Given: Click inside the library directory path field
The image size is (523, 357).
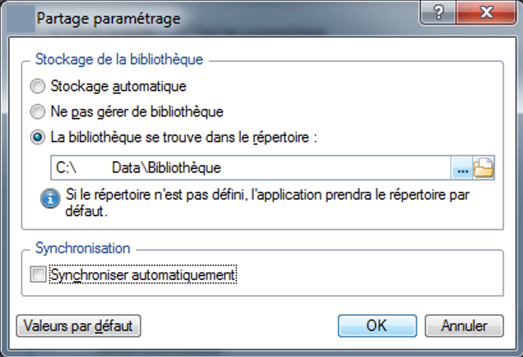Looking at the screenshot, I should (251, 167).
